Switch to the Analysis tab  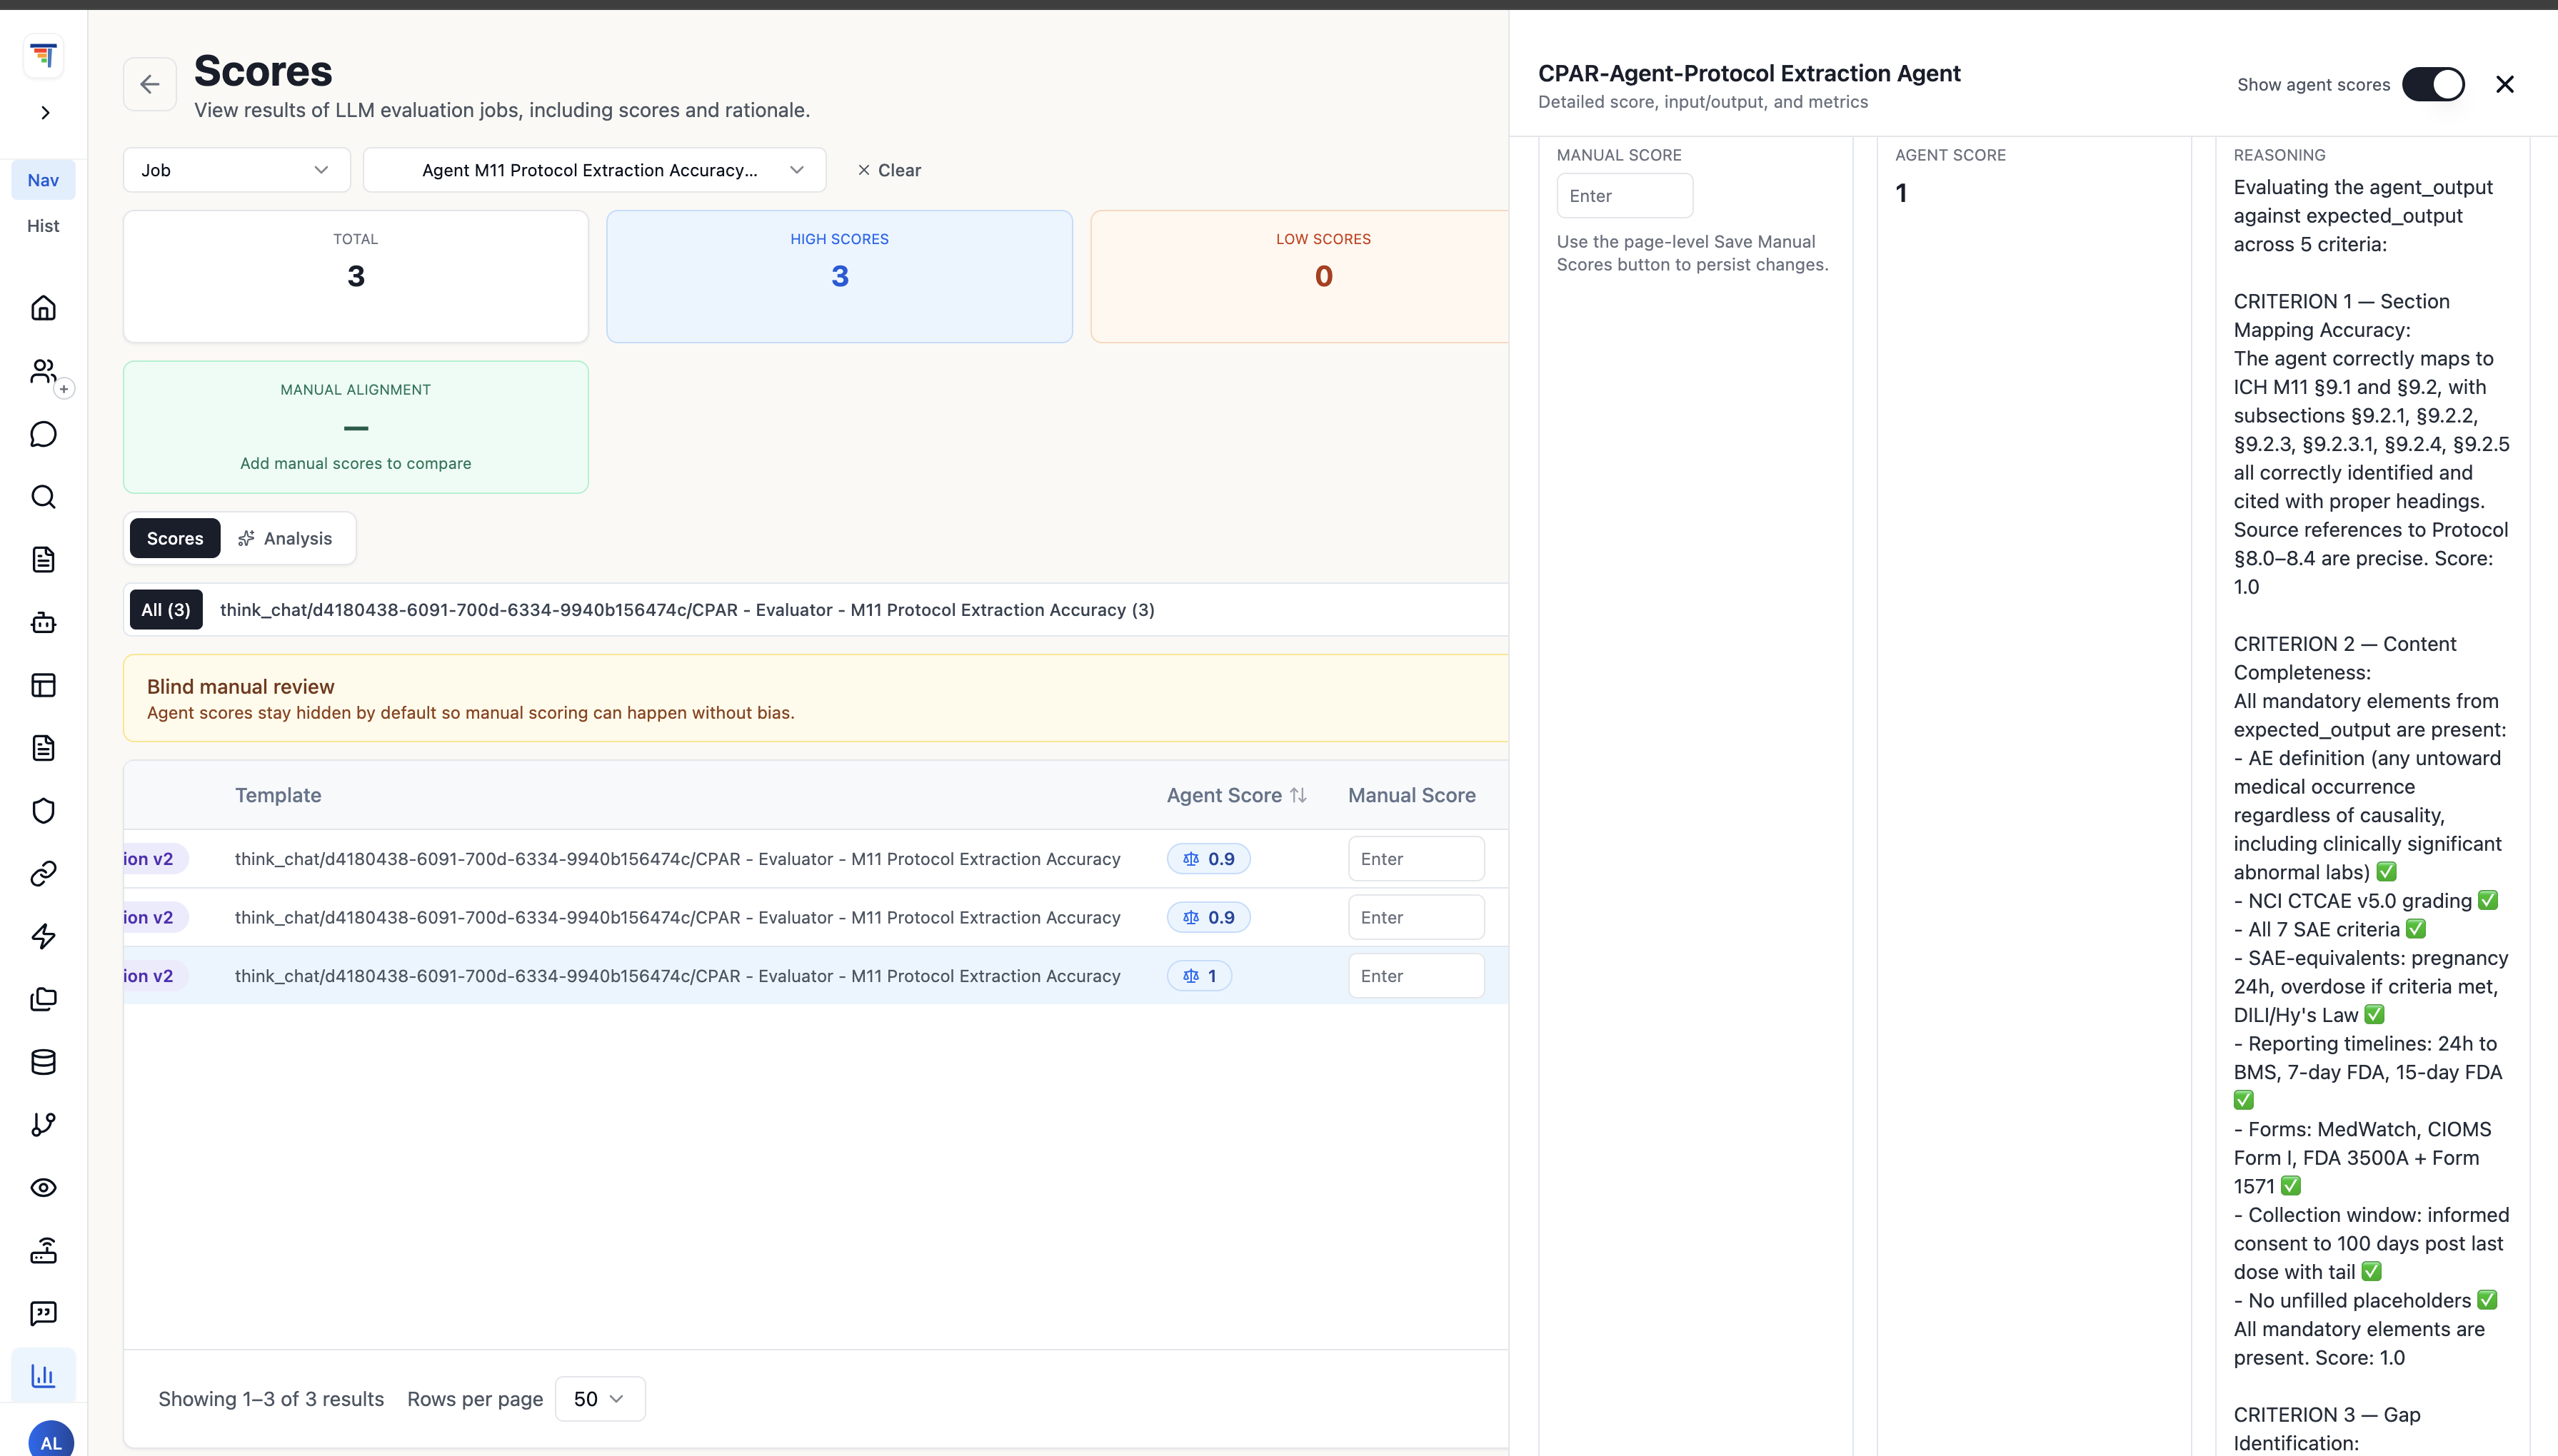(286, 538)
